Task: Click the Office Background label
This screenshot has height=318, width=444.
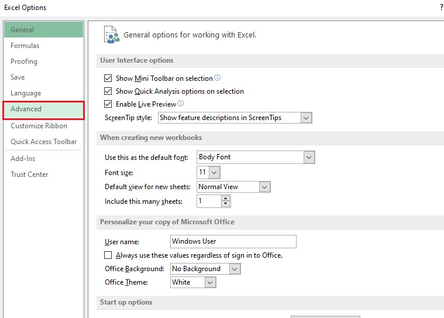Action: click(135, 269)
